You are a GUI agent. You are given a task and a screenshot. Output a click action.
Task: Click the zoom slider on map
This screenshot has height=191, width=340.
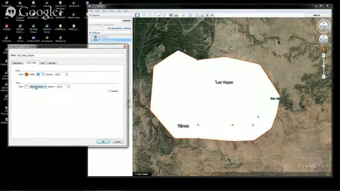pyautogui.click(x=324, y=66)
